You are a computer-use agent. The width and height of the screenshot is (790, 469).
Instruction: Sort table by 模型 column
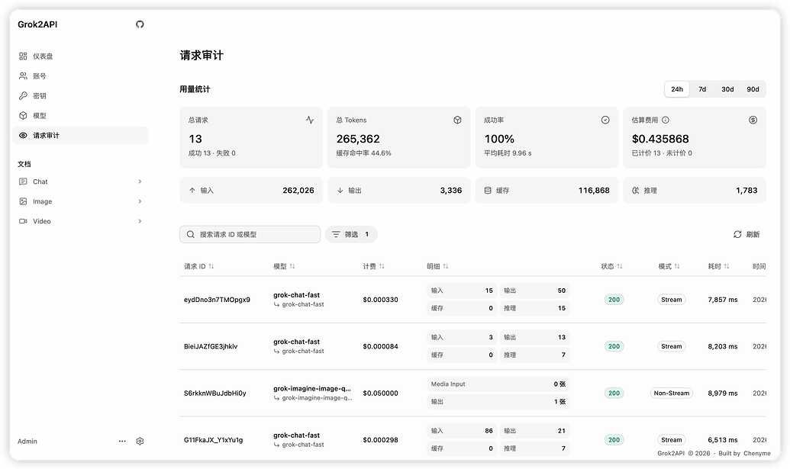click(284, 266)
